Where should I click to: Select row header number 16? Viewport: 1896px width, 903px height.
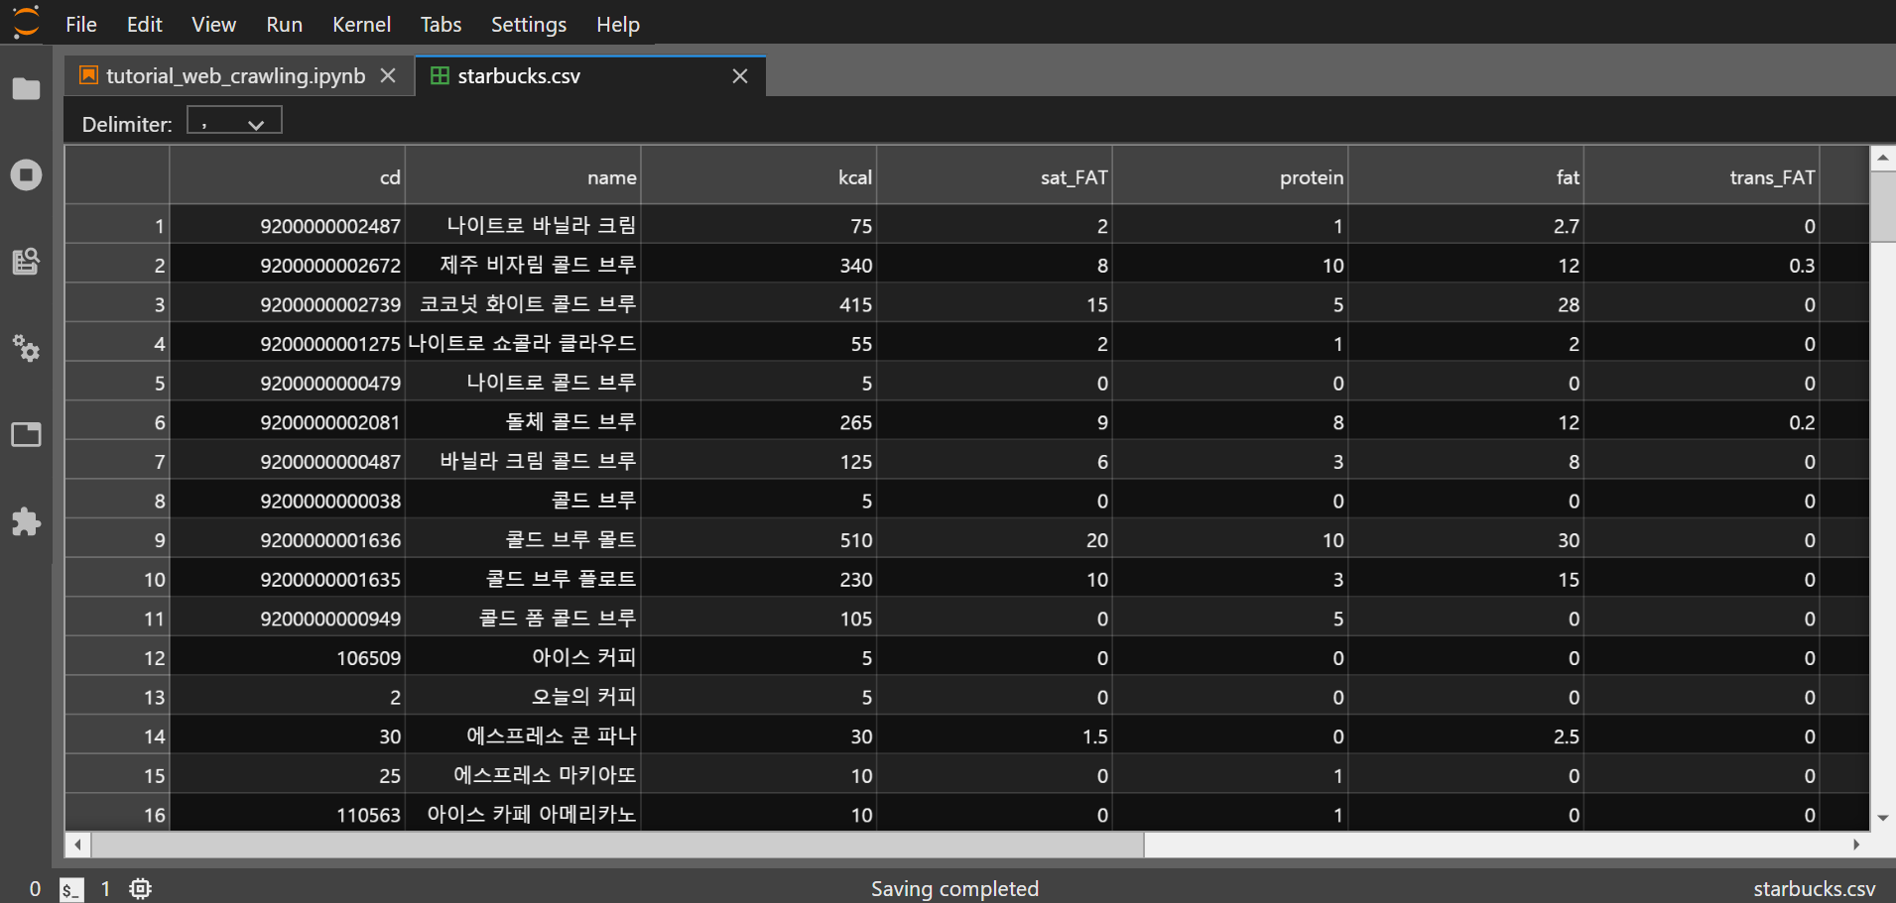(x=117, y=815)
